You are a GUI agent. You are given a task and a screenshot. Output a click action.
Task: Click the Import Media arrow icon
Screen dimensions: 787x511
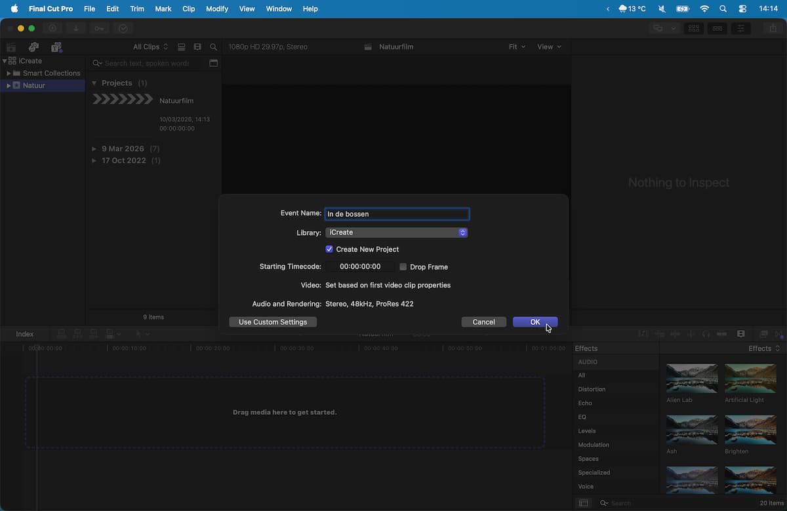pyautogui.click(x=75, y=28)
